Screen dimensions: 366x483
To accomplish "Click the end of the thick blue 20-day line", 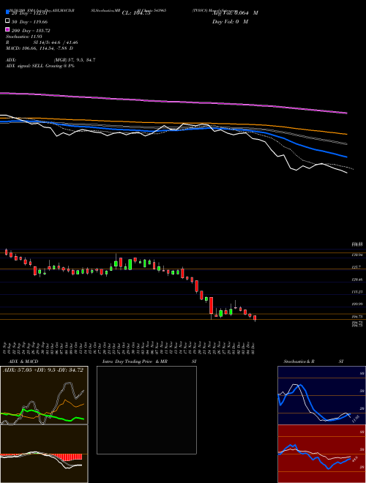I will (346, 157).
